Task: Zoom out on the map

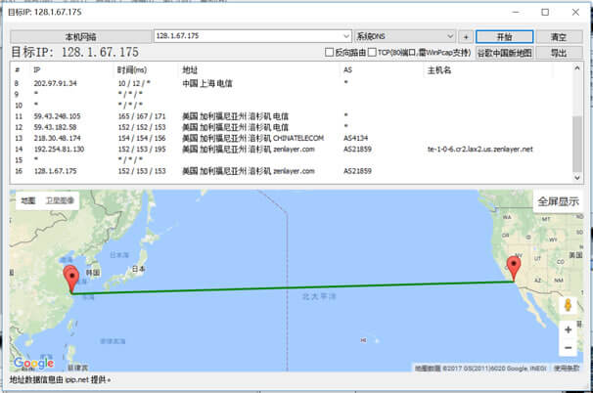Action: coord(568,348)
